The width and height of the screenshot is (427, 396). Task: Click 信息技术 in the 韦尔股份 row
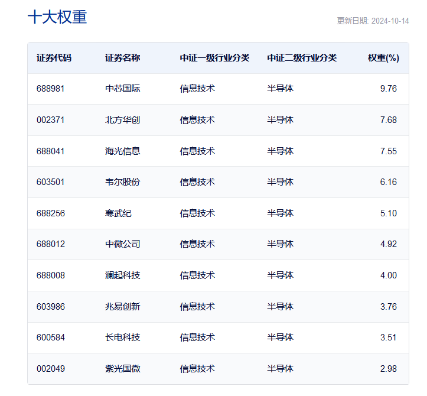pos(197,182)
